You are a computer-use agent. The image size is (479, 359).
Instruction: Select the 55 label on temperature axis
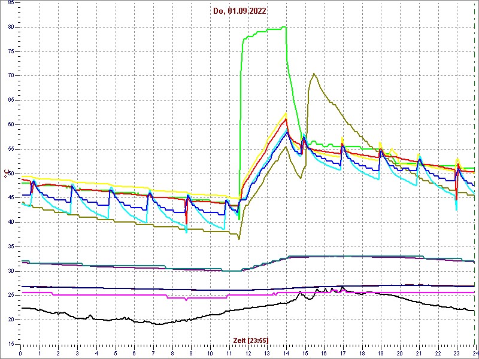[11, 149]
